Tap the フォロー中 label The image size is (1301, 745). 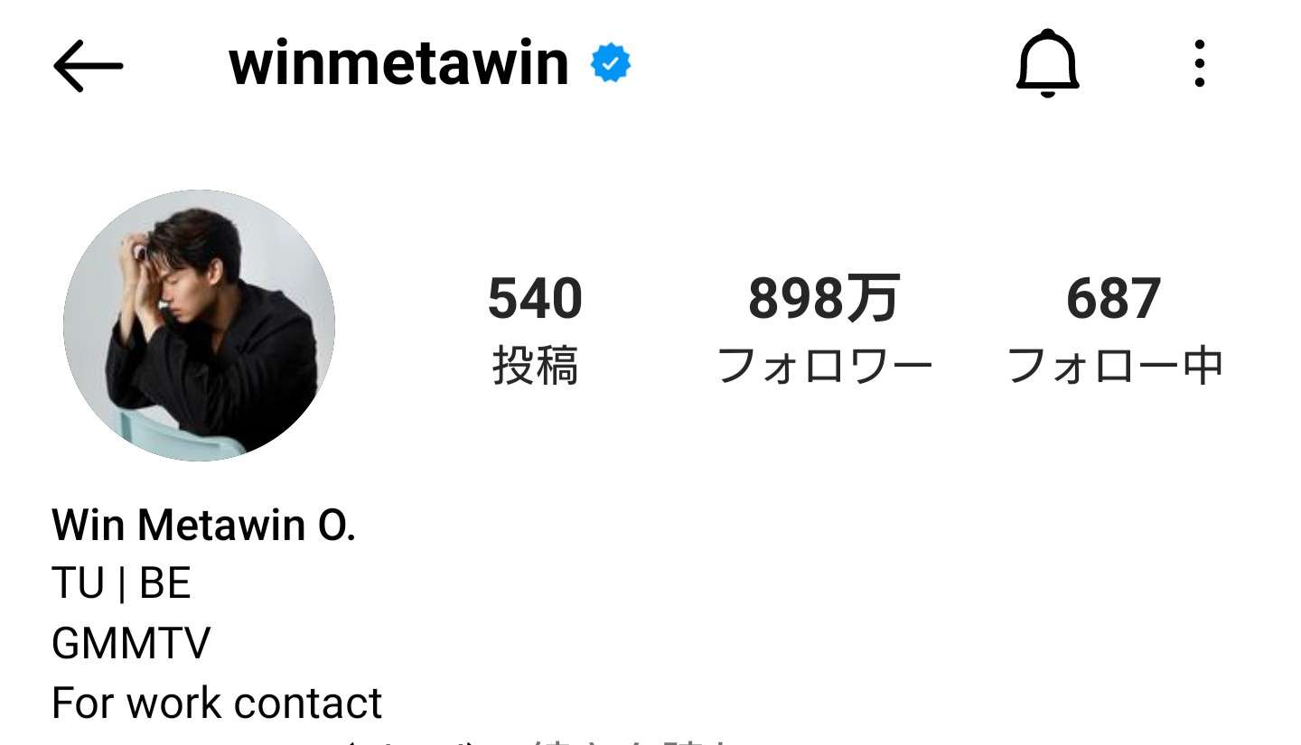[x=1115, y=367]
